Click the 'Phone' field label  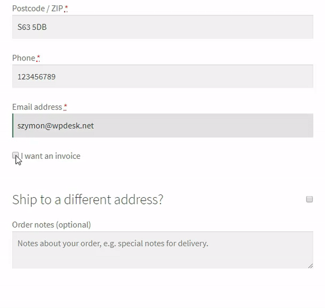23,58
